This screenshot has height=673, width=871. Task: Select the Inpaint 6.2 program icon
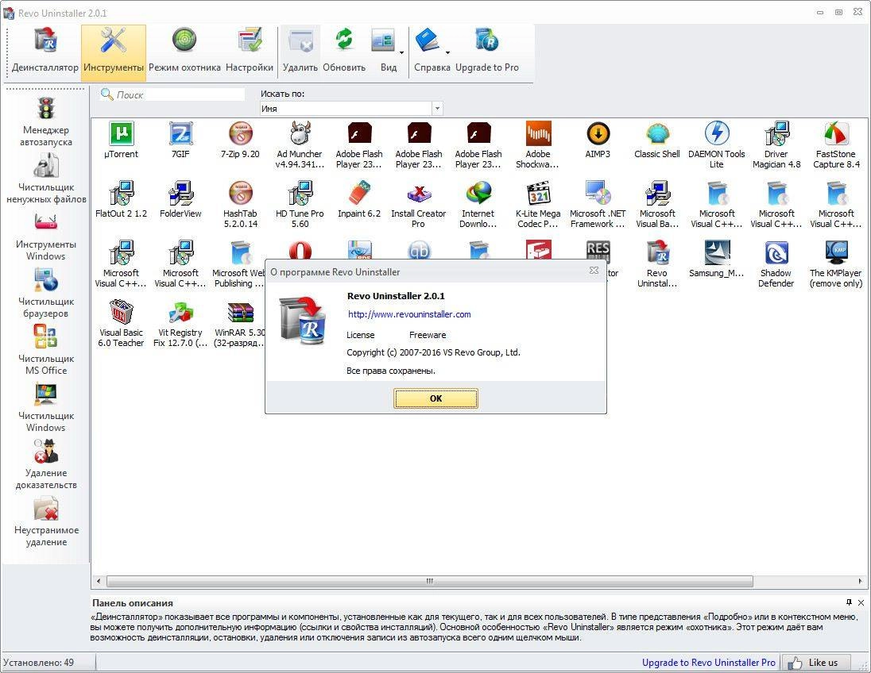(x=359, y=201)
